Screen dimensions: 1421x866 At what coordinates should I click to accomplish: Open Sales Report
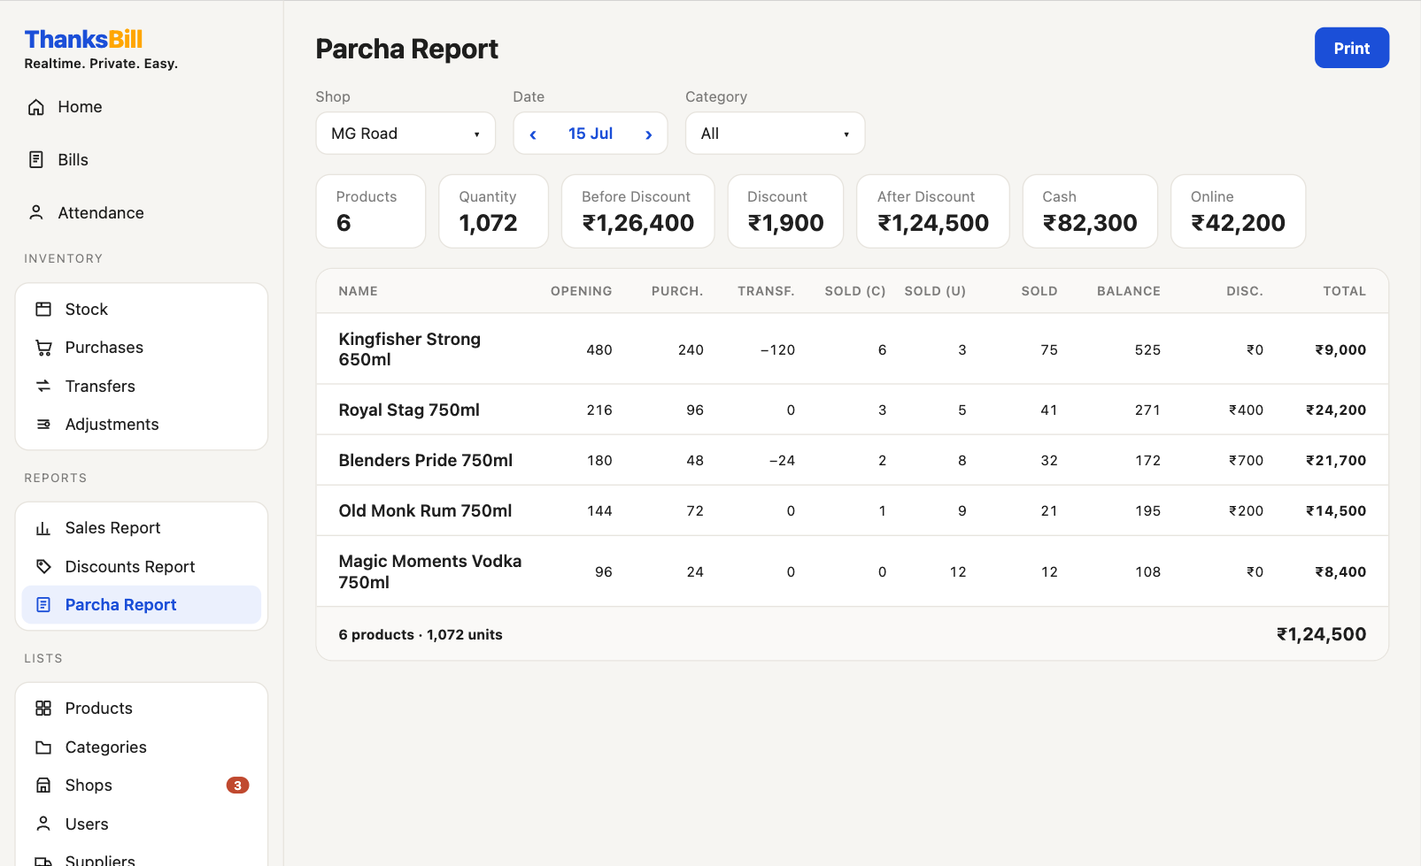(x=142, y=528)
